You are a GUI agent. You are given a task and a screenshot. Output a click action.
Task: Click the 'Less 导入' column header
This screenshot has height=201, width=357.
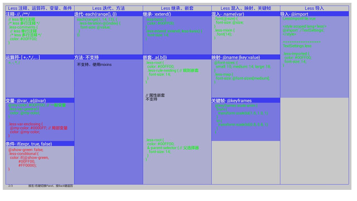click(314, 8)
